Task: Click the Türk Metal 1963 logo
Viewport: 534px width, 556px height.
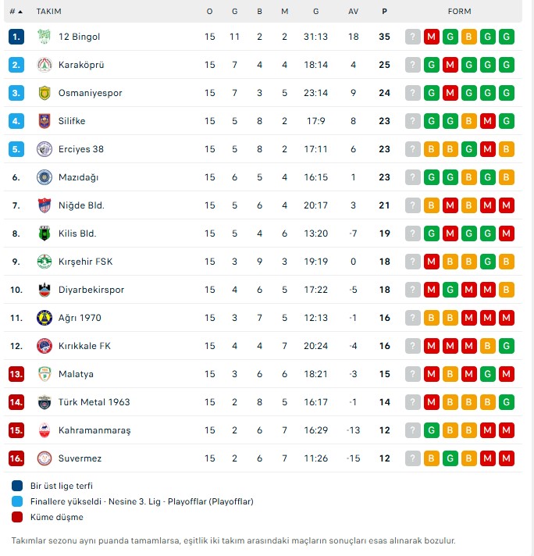Action: tap(44, 402)
